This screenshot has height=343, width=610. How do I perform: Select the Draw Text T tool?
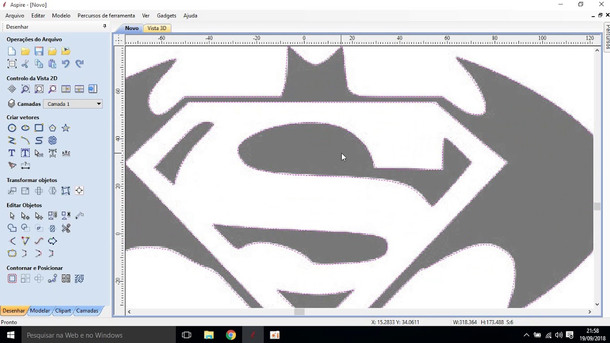point(12,153)
